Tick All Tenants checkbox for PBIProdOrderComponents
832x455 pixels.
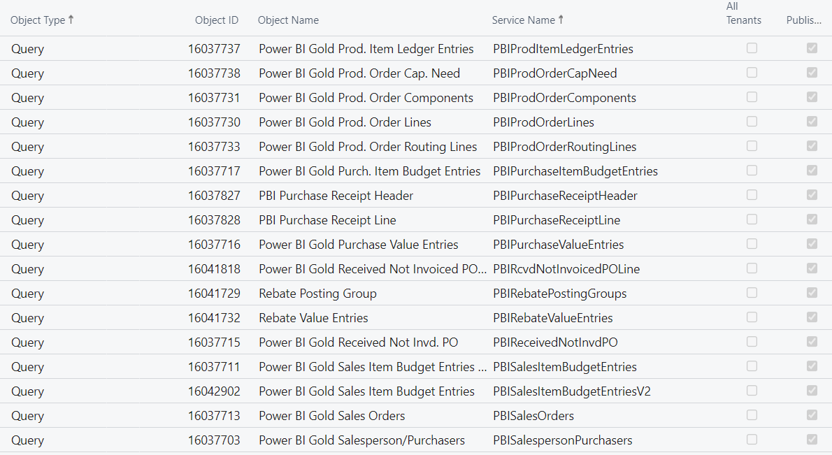coord(752,97)
